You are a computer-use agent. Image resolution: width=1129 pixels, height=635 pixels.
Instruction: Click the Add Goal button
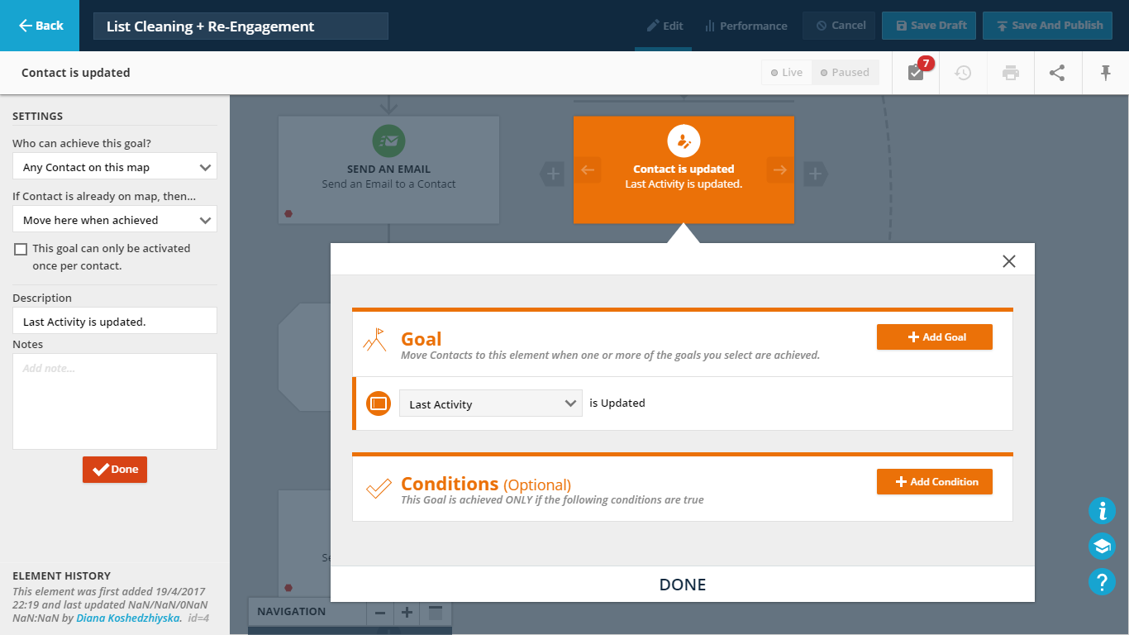[x=934, y=337]
